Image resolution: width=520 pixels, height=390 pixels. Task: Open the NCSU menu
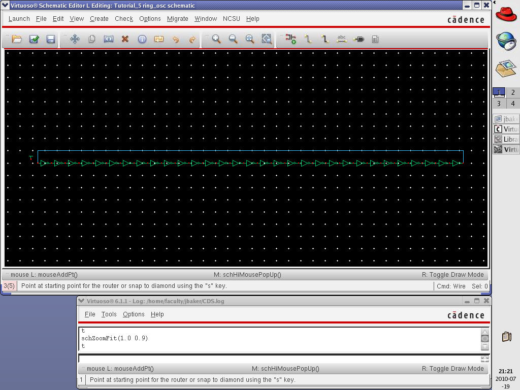click(x=232, y=19)
